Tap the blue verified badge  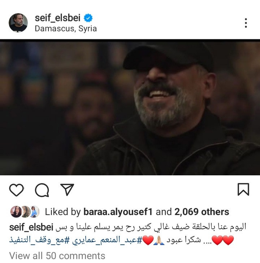pyautogui.click(x=88, y=18)
